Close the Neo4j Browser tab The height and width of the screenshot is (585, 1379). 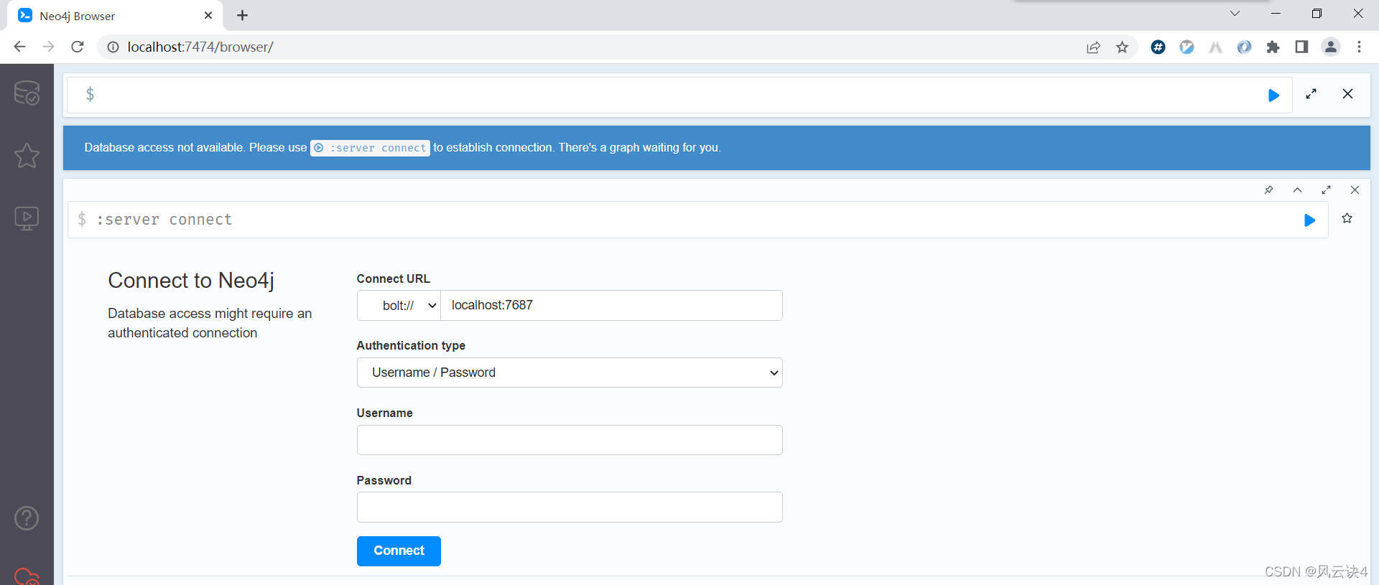pos(208,15)
